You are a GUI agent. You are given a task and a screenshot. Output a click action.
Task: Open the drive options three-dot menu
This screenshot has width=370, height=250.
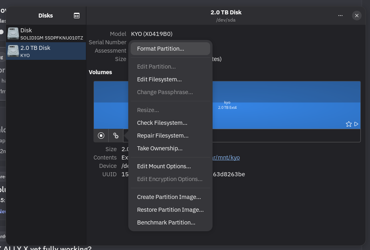coord(340,16)
